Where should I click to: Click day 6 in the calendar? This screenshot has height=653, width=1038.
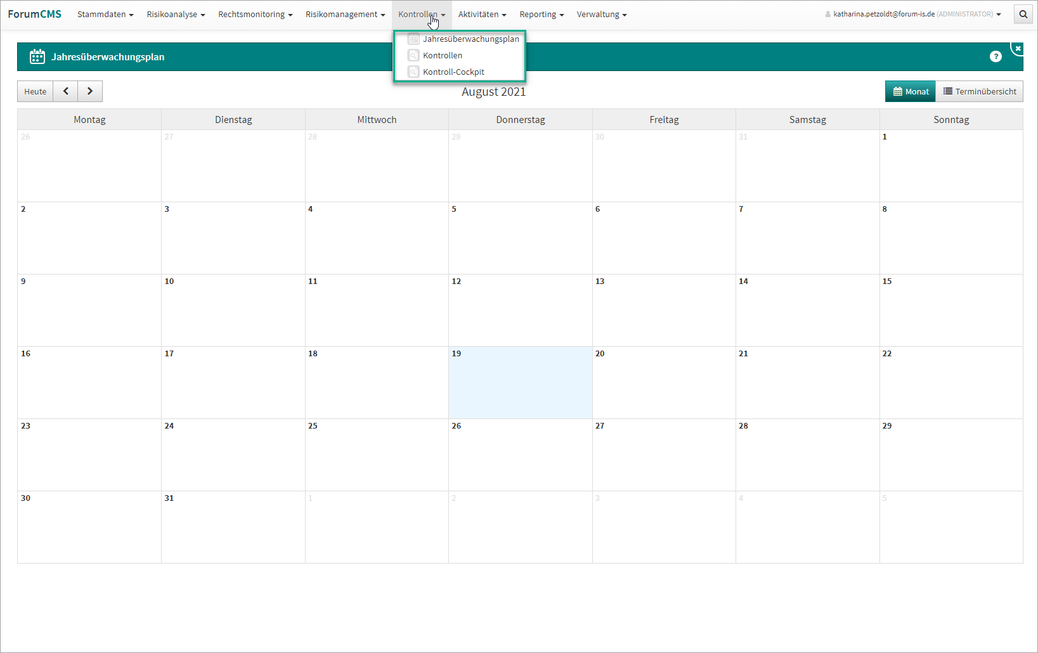[664, 238]
